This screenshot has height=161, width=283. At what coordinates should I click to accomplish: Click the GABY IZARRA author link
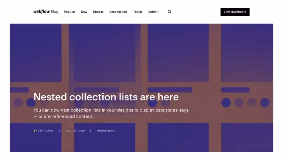click(46, 131)
